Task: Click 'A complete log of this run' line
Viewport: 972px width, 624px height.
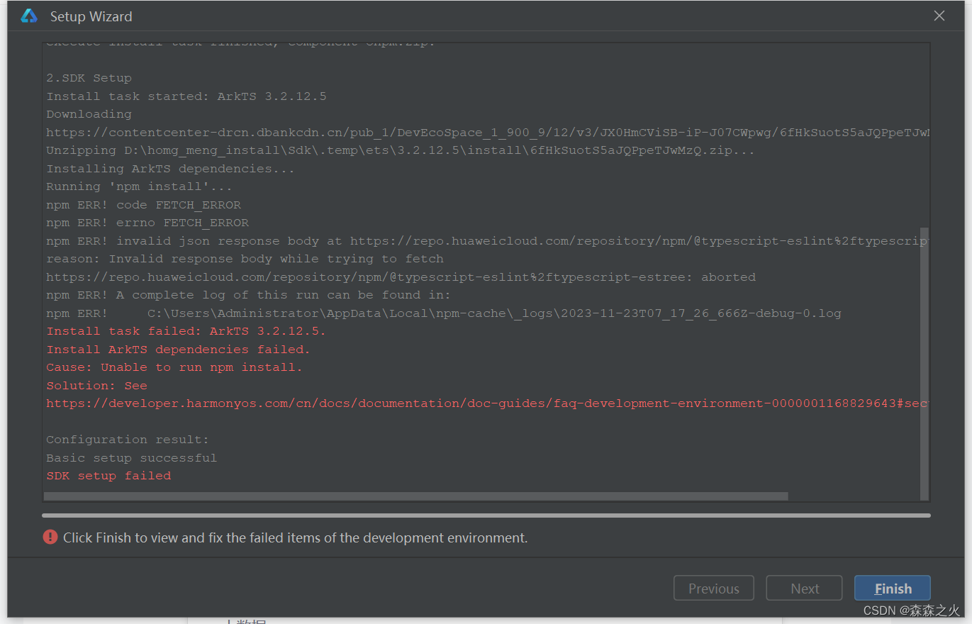Action: click(x=248, y=295)
